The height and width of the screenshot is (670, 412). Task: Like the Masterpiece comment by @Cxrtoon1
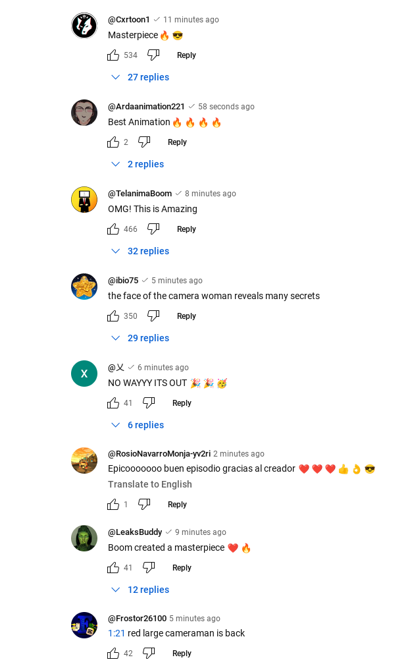(x=113, y=55)
